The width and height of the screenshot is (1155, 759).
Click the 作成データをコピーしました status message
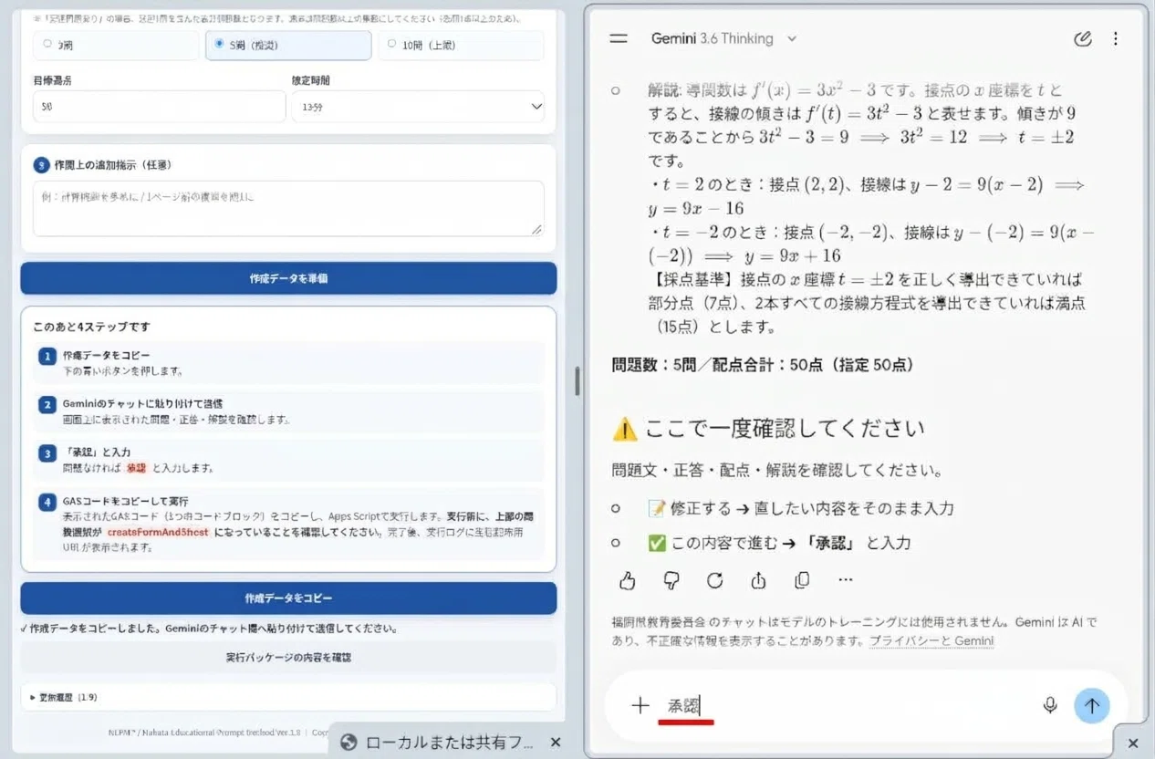tap(208, 629)
